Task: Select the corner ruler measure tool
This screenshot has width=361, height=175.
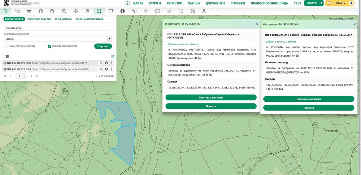Action: pos(134,11)
